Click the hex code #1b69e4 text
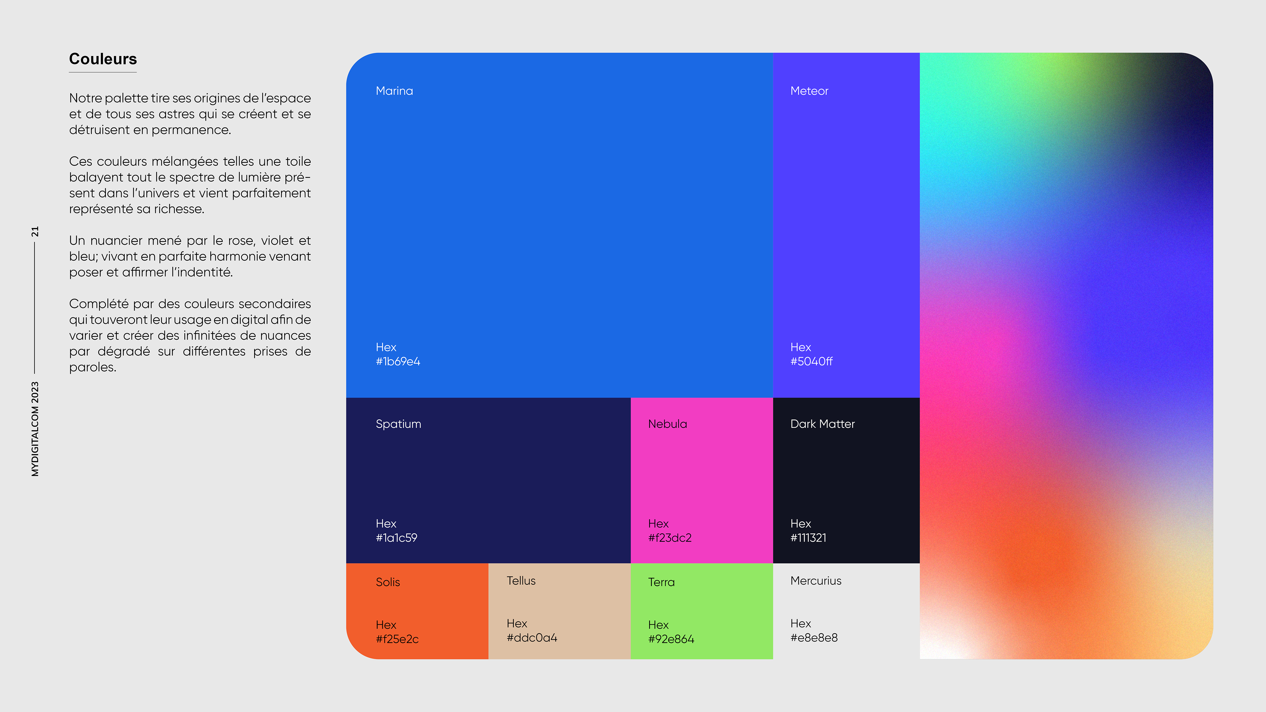 tap(398, 362)
